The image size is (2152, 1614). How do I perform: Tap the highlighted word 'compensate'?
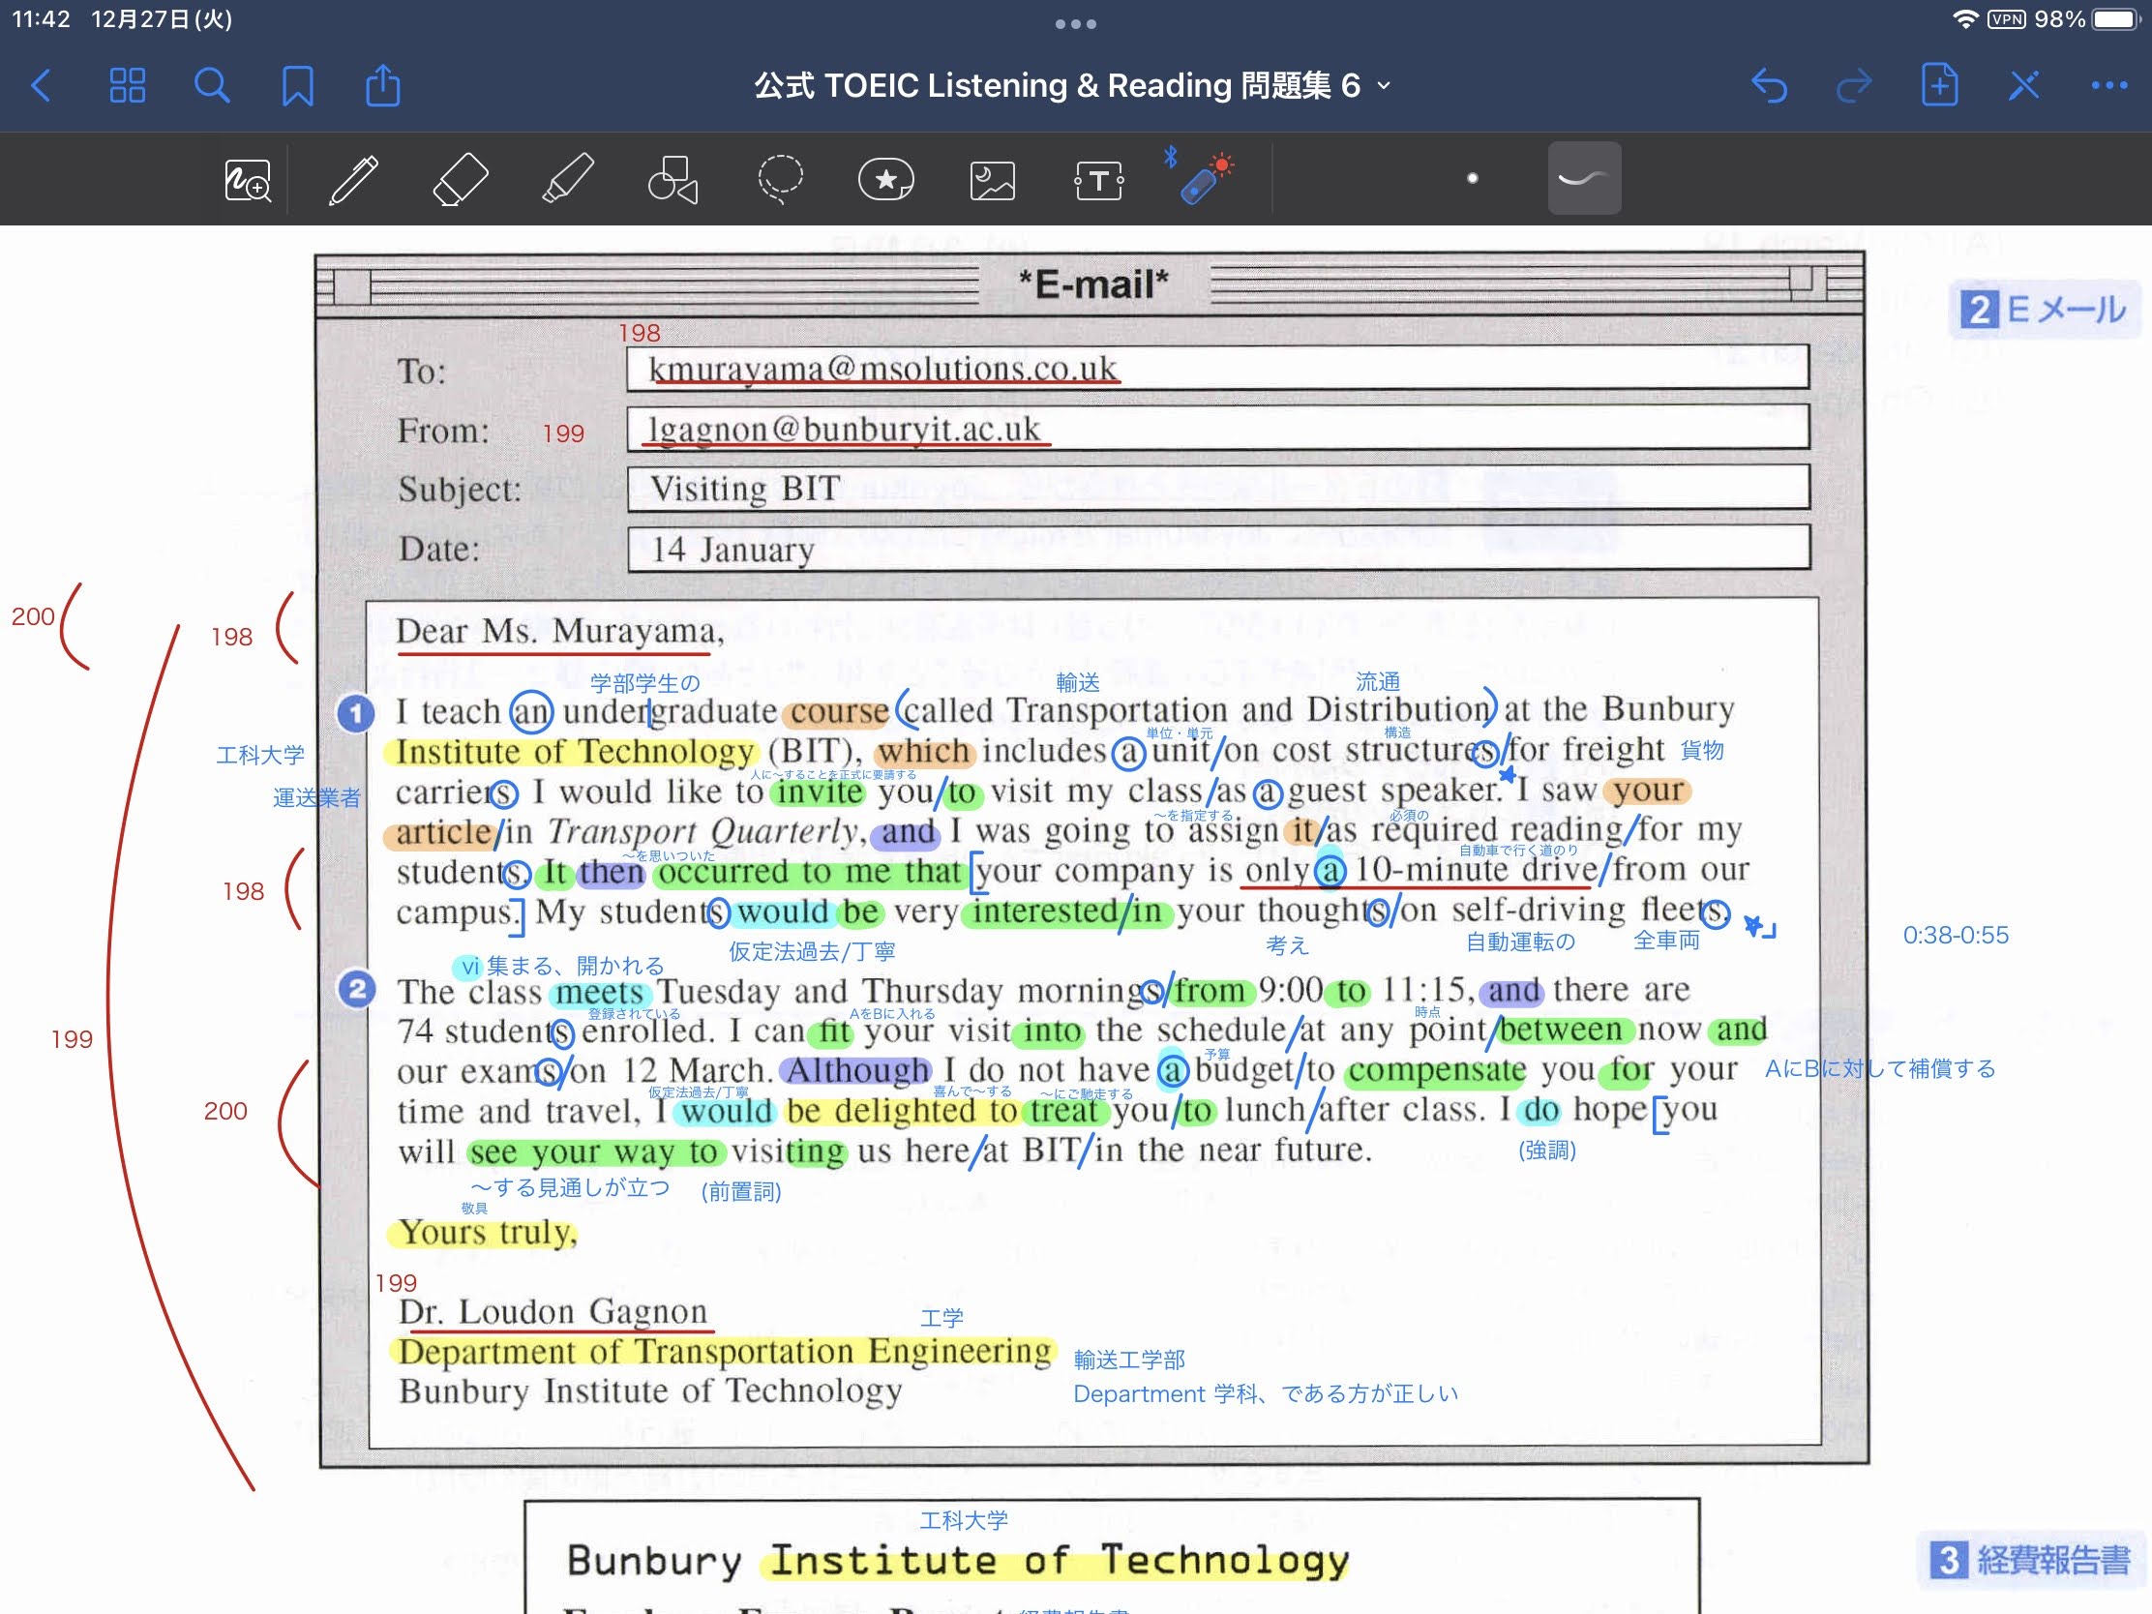pyautogui.click(x=1437, y=1070)
